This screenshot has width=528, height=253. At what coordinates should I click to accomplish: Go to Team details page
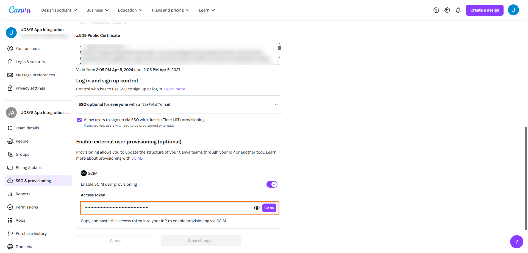point(38,128)
